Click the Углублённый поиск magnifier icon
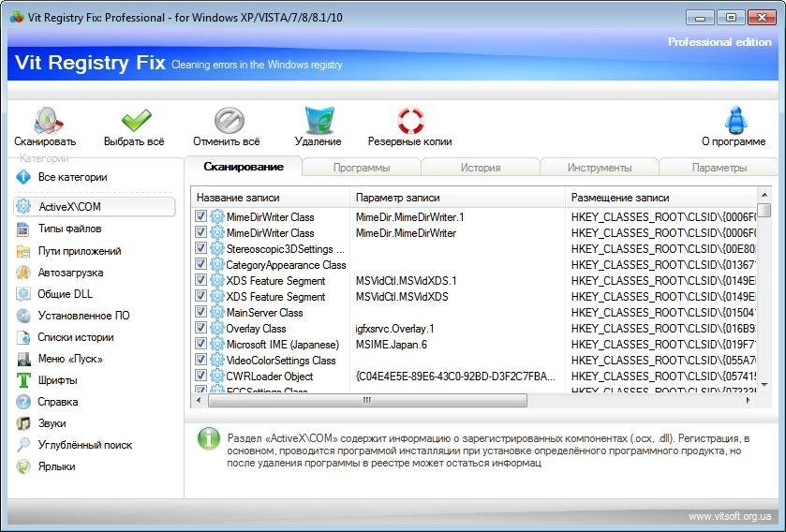The width and height of the screenshot is (786, 532). pos(23,445)
